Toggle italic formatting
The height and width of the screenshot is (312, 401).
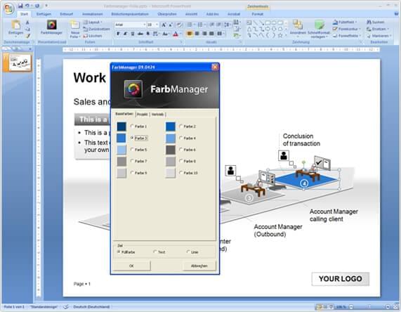(x=125, y=34)
